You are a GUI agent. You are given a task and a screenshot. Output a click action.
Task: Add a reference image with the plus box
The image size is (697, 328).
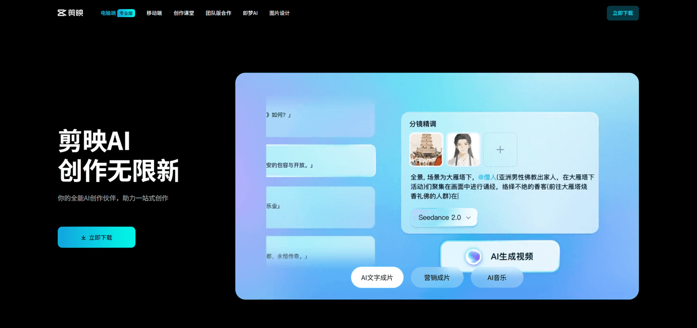(500, 149)
